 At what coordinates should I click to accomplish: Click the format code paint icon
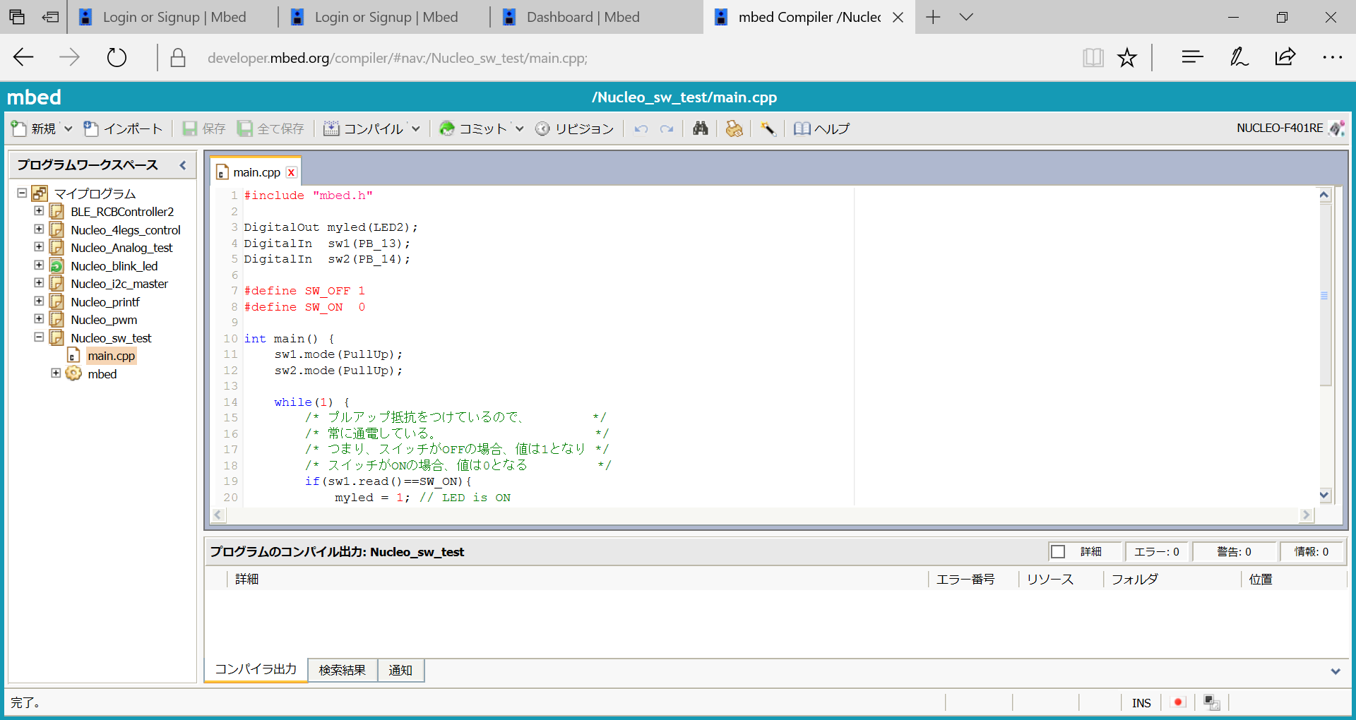[734, 128]
